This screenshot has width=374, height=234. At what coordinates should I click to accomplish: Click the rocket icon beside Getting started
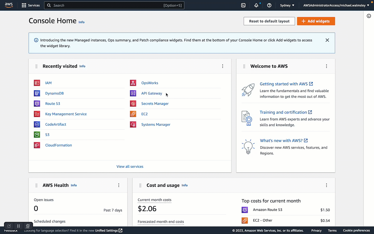click(x=248, y=90)
